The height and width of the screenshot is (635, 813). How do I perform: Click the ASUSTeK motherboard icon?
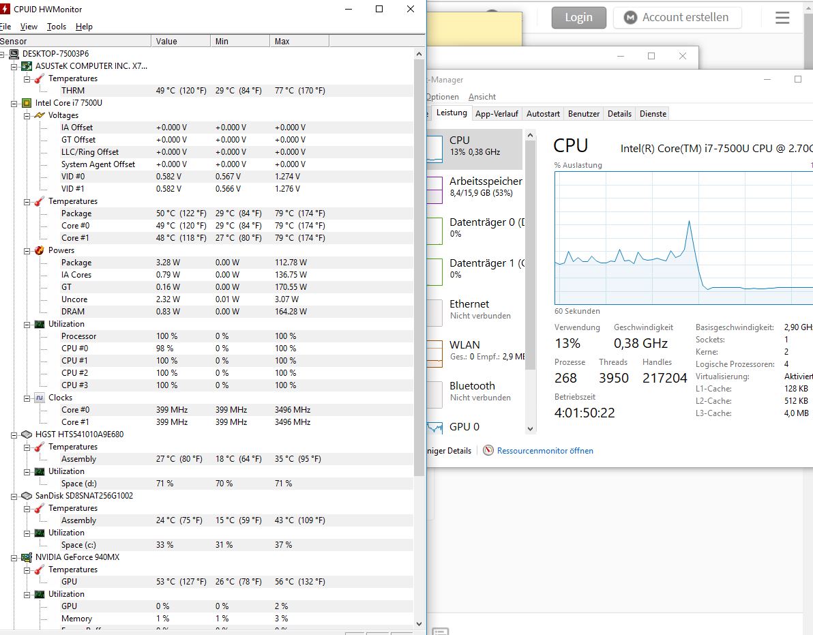tap(27, 66)
